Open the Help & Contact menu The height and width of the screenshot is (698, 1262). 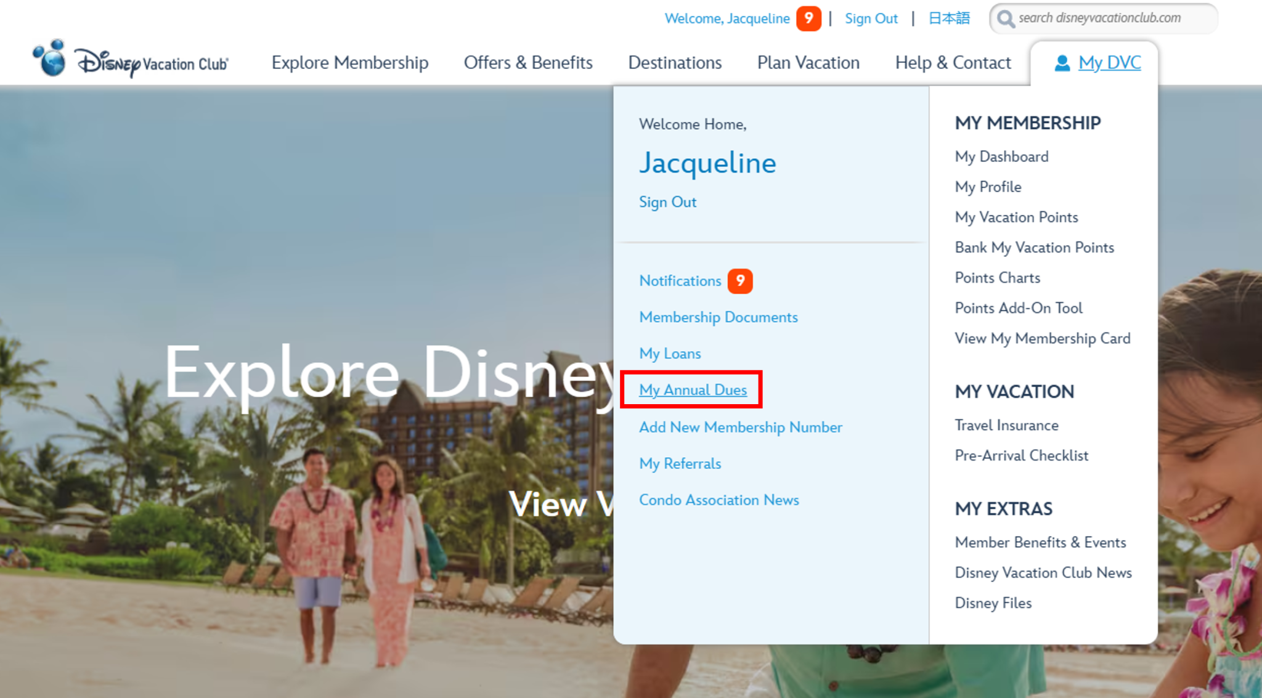point(952,62)
